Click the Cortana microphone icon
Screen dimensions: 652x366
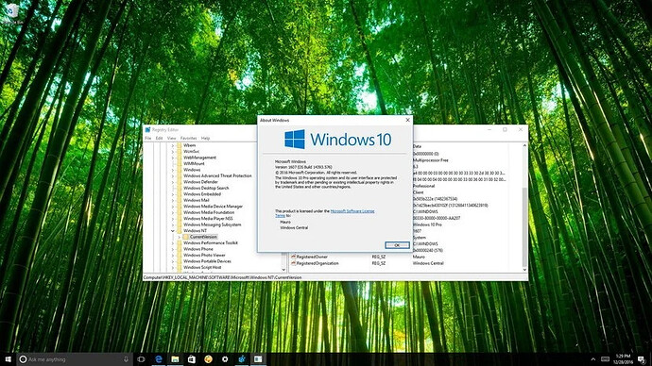[x=126, y=359]
